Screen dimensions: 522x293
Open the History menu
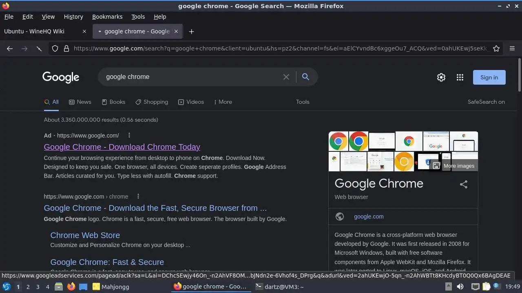(73, 17)
